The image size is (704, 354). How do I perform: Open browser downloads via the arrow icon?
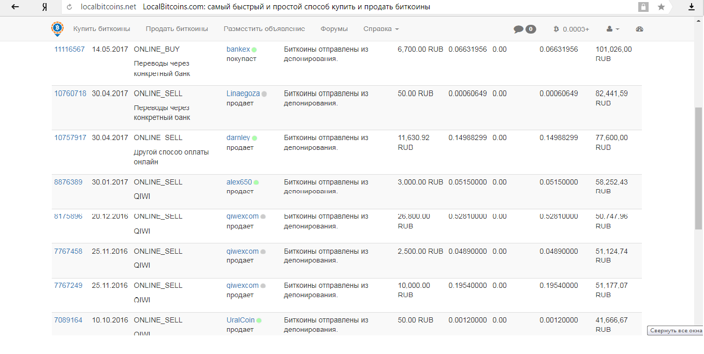(x=691, y=7)
